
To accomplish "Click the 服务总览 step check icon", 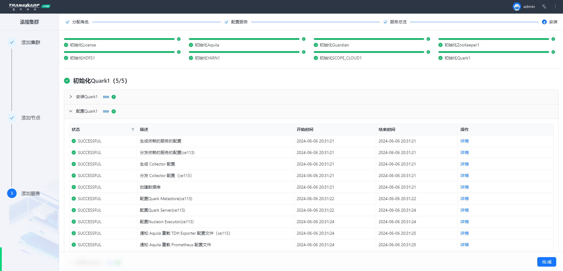I will point(385,22).
